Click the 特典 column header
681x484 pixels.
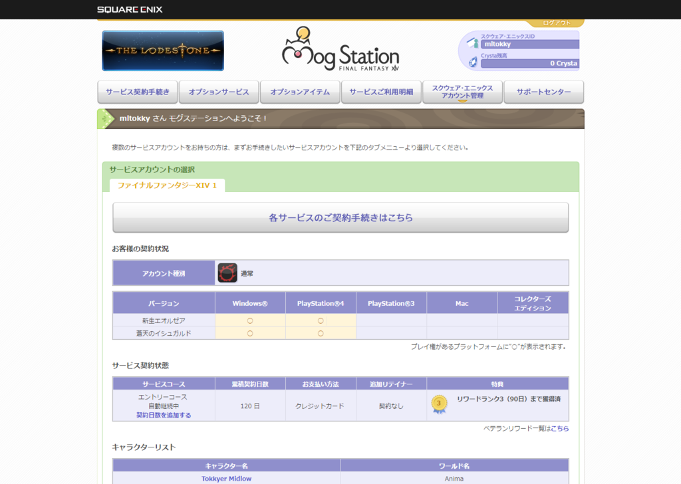[x=497, y=384]
